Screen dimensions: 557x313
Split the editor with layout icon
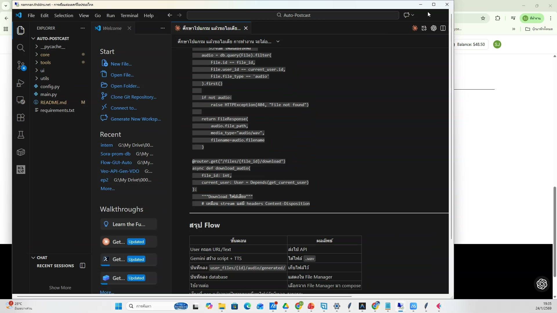(443, 28)
